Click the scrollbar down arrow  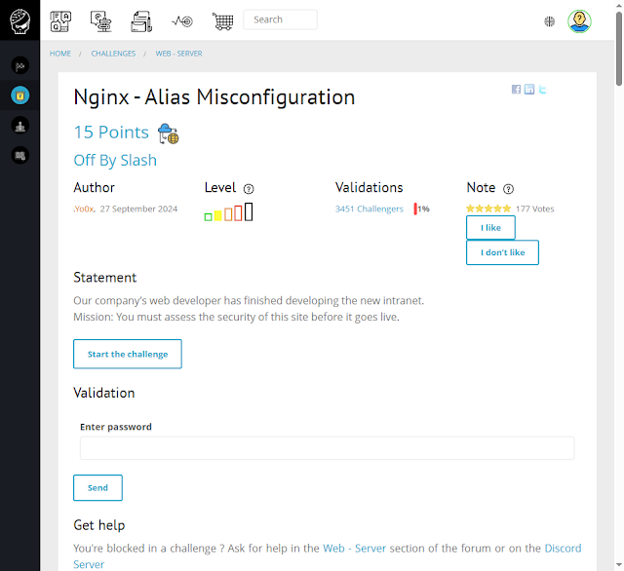click(619, 564)
